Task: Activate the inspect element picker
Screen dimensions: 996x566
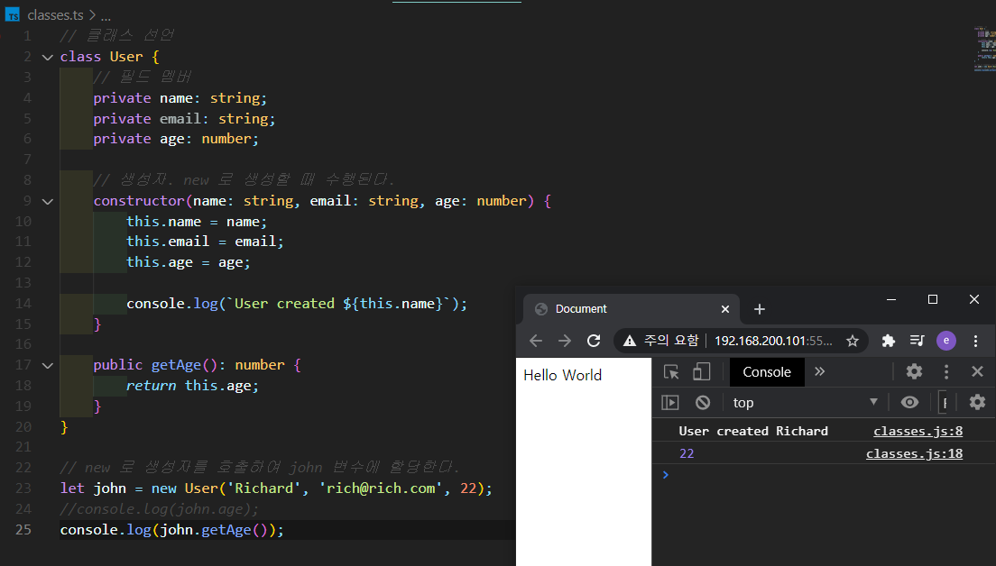Action: (671, 372)
